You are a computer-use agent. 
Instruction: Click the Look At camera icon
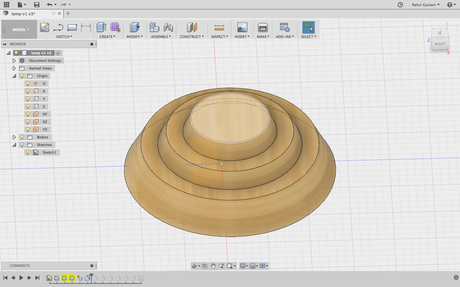point(205,266)
